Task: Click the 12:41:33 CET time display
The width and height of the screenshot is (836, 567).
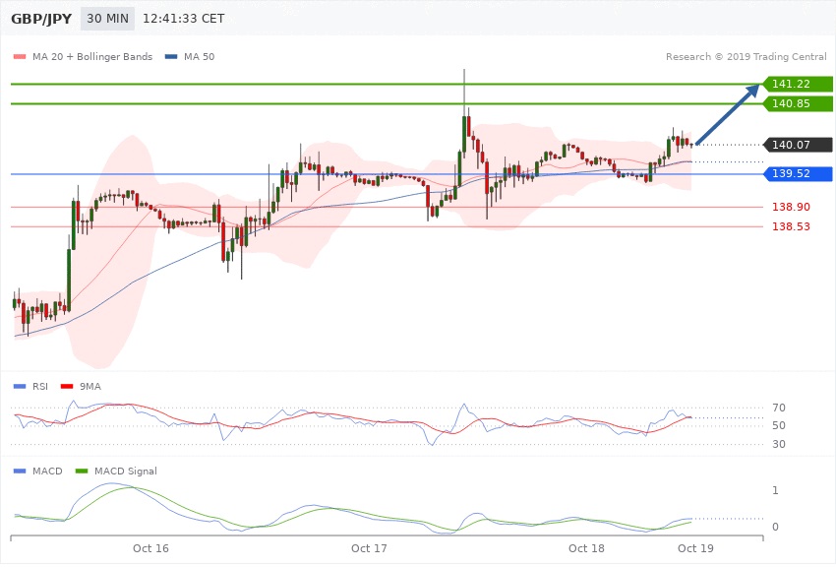Action: [183, 19]
